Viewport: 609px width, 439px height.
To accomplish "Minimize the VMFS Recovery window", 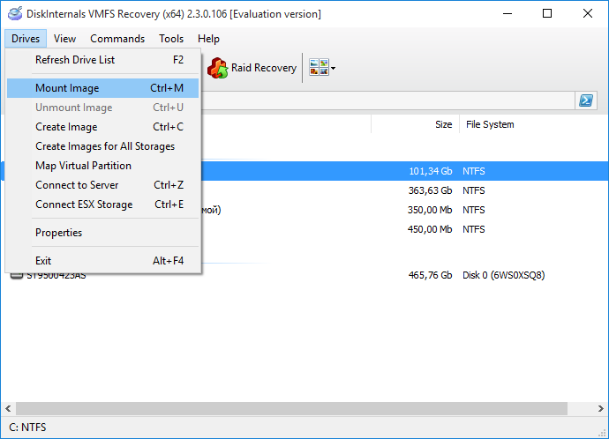I will coord(507,13).
